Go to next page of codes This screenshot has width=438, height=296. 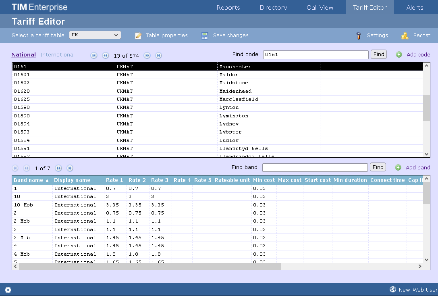click(147, 56)
